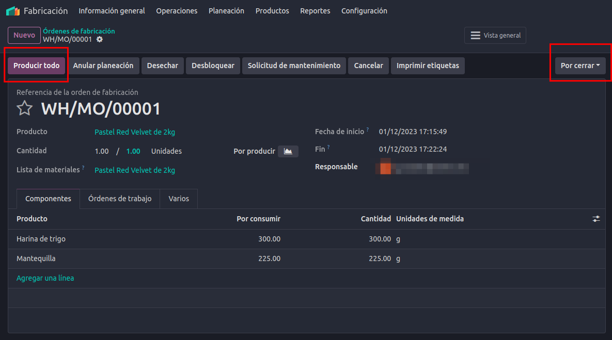Open Productos menu
This screenshot has height=340, width=612.
pyautogui.click(x=272, y=11)
